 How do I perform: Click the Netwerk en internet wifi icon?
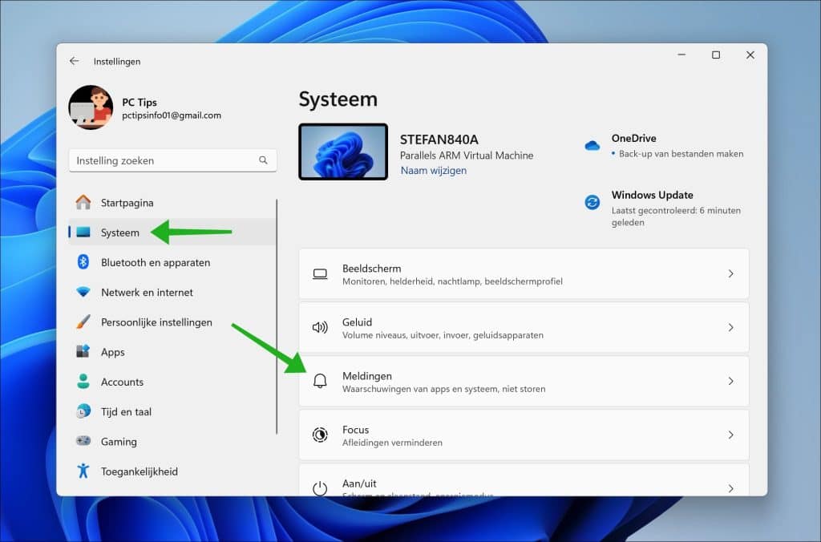click(83, 292)
